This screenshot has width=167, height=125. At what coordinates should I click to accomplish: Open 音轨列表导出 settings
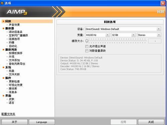[x=17, y=64]
